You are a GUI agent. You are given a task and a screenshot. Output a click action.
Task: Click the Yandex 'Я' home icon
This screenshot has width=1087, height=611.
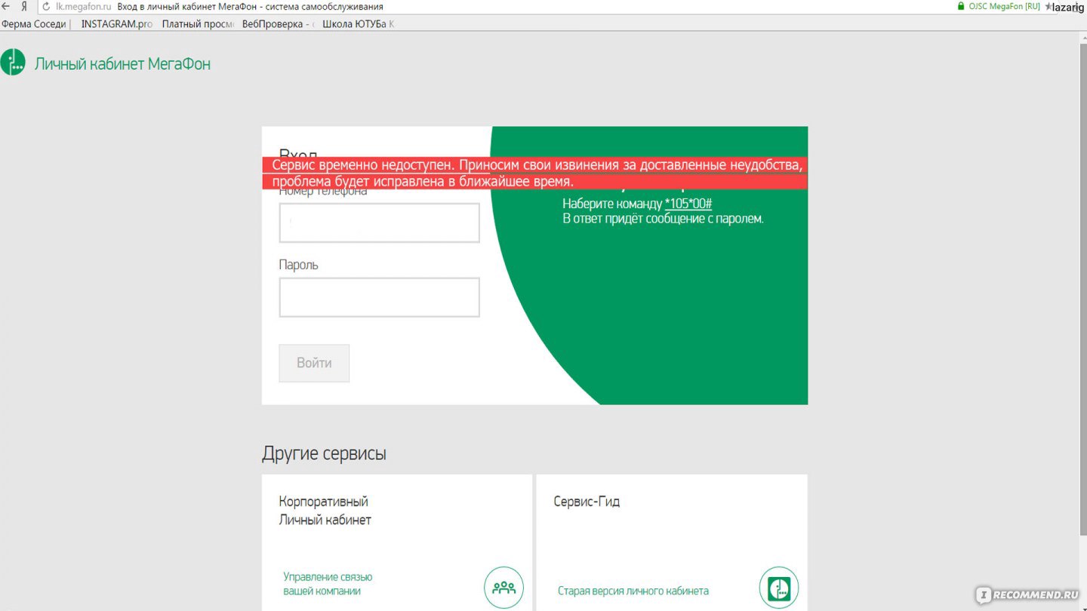point(25,6)
